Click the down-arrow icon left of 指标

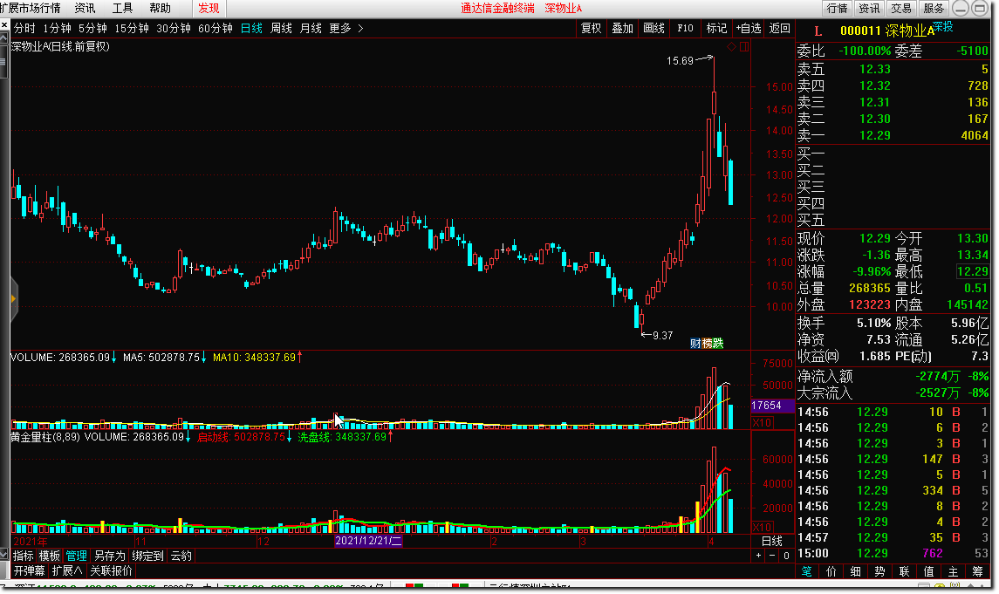click(x=4, y=555)
